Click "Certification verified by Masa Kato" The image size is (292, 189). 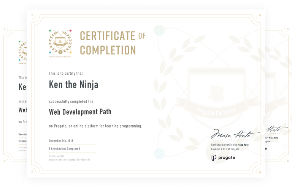(230, 145)
